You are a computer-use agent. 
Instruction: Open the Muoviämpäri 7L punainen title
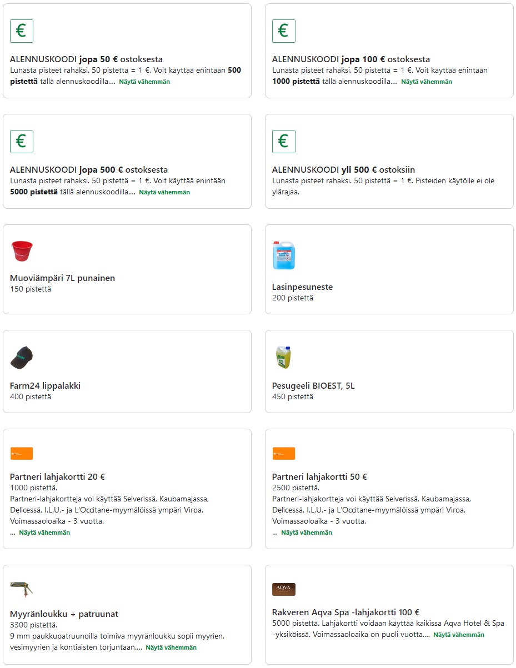tap(62, 278)
